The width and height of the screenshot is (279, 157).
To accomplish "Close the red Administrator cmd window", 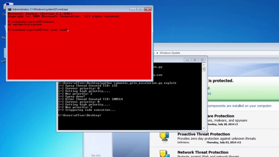I will pyautogui.click(x=148, y=9).
